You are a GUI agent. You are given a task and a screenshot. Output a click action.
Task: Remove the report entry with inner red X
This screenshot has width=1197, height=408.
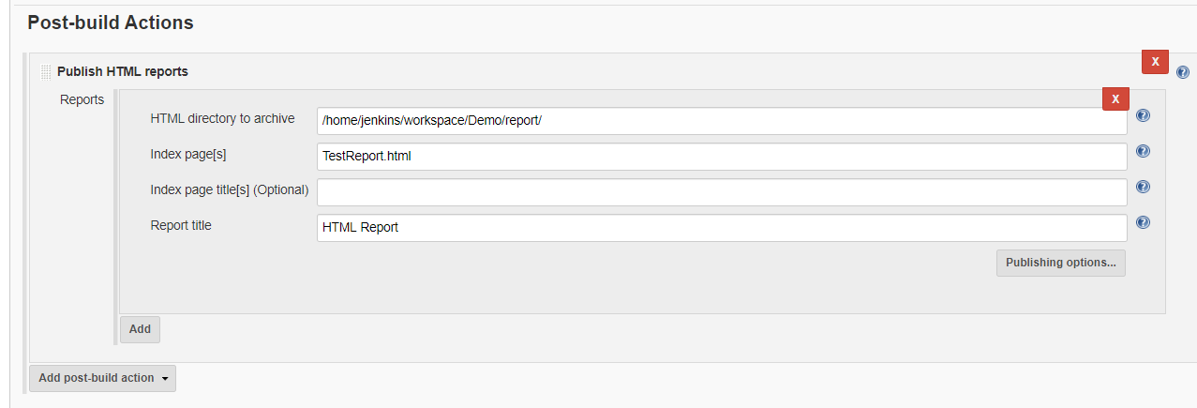pyautogui.click(x=1115, y=98)
